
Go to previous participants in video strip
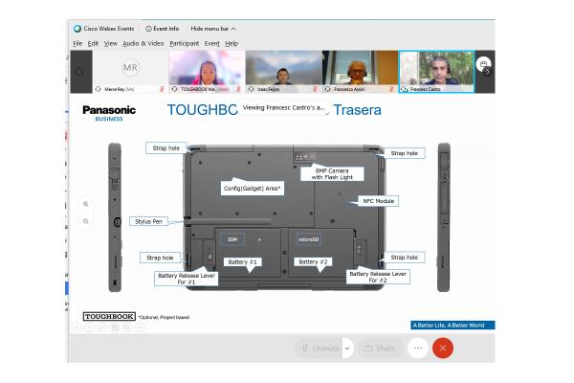(81, 72)
